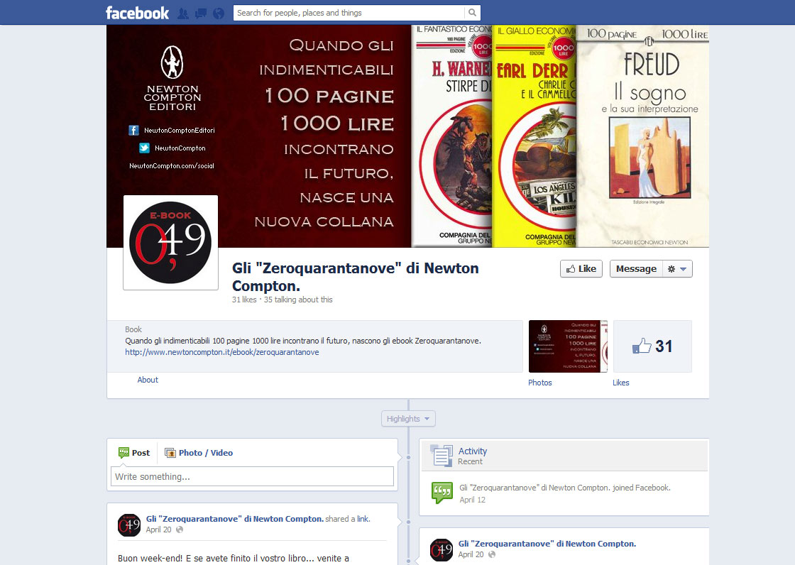Viewport: 795px width, 565px height.
Task: Open page name in right-column post
Action: tap(547, 544)
